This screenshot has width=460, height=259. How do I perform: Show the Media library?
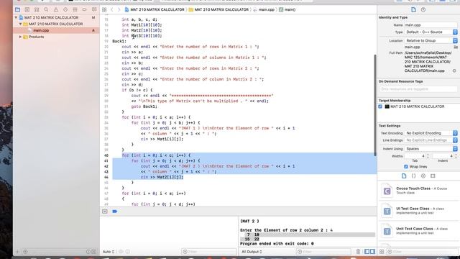click(433, 176)
